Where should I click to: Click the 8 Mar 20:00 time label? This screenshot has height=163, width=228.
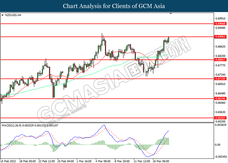pos(122,161)
